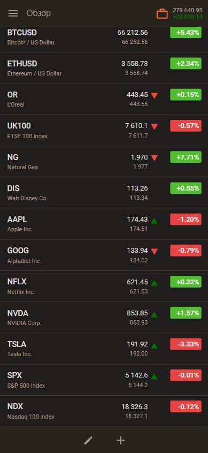Open the GOOG Alphabet Inc. row

(x=104, y=255)
